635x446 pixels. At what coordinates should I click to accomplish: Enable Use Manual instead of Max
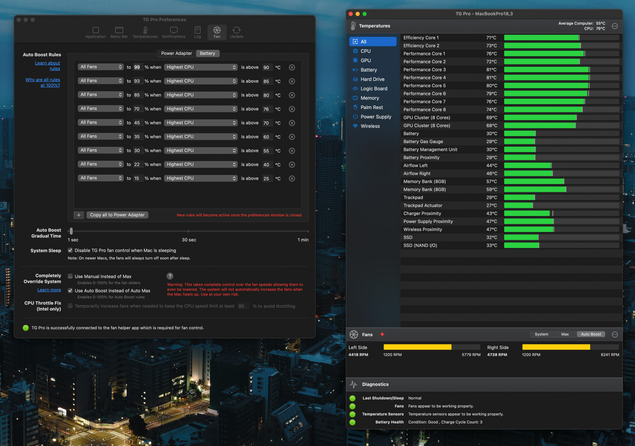[70, 276]
